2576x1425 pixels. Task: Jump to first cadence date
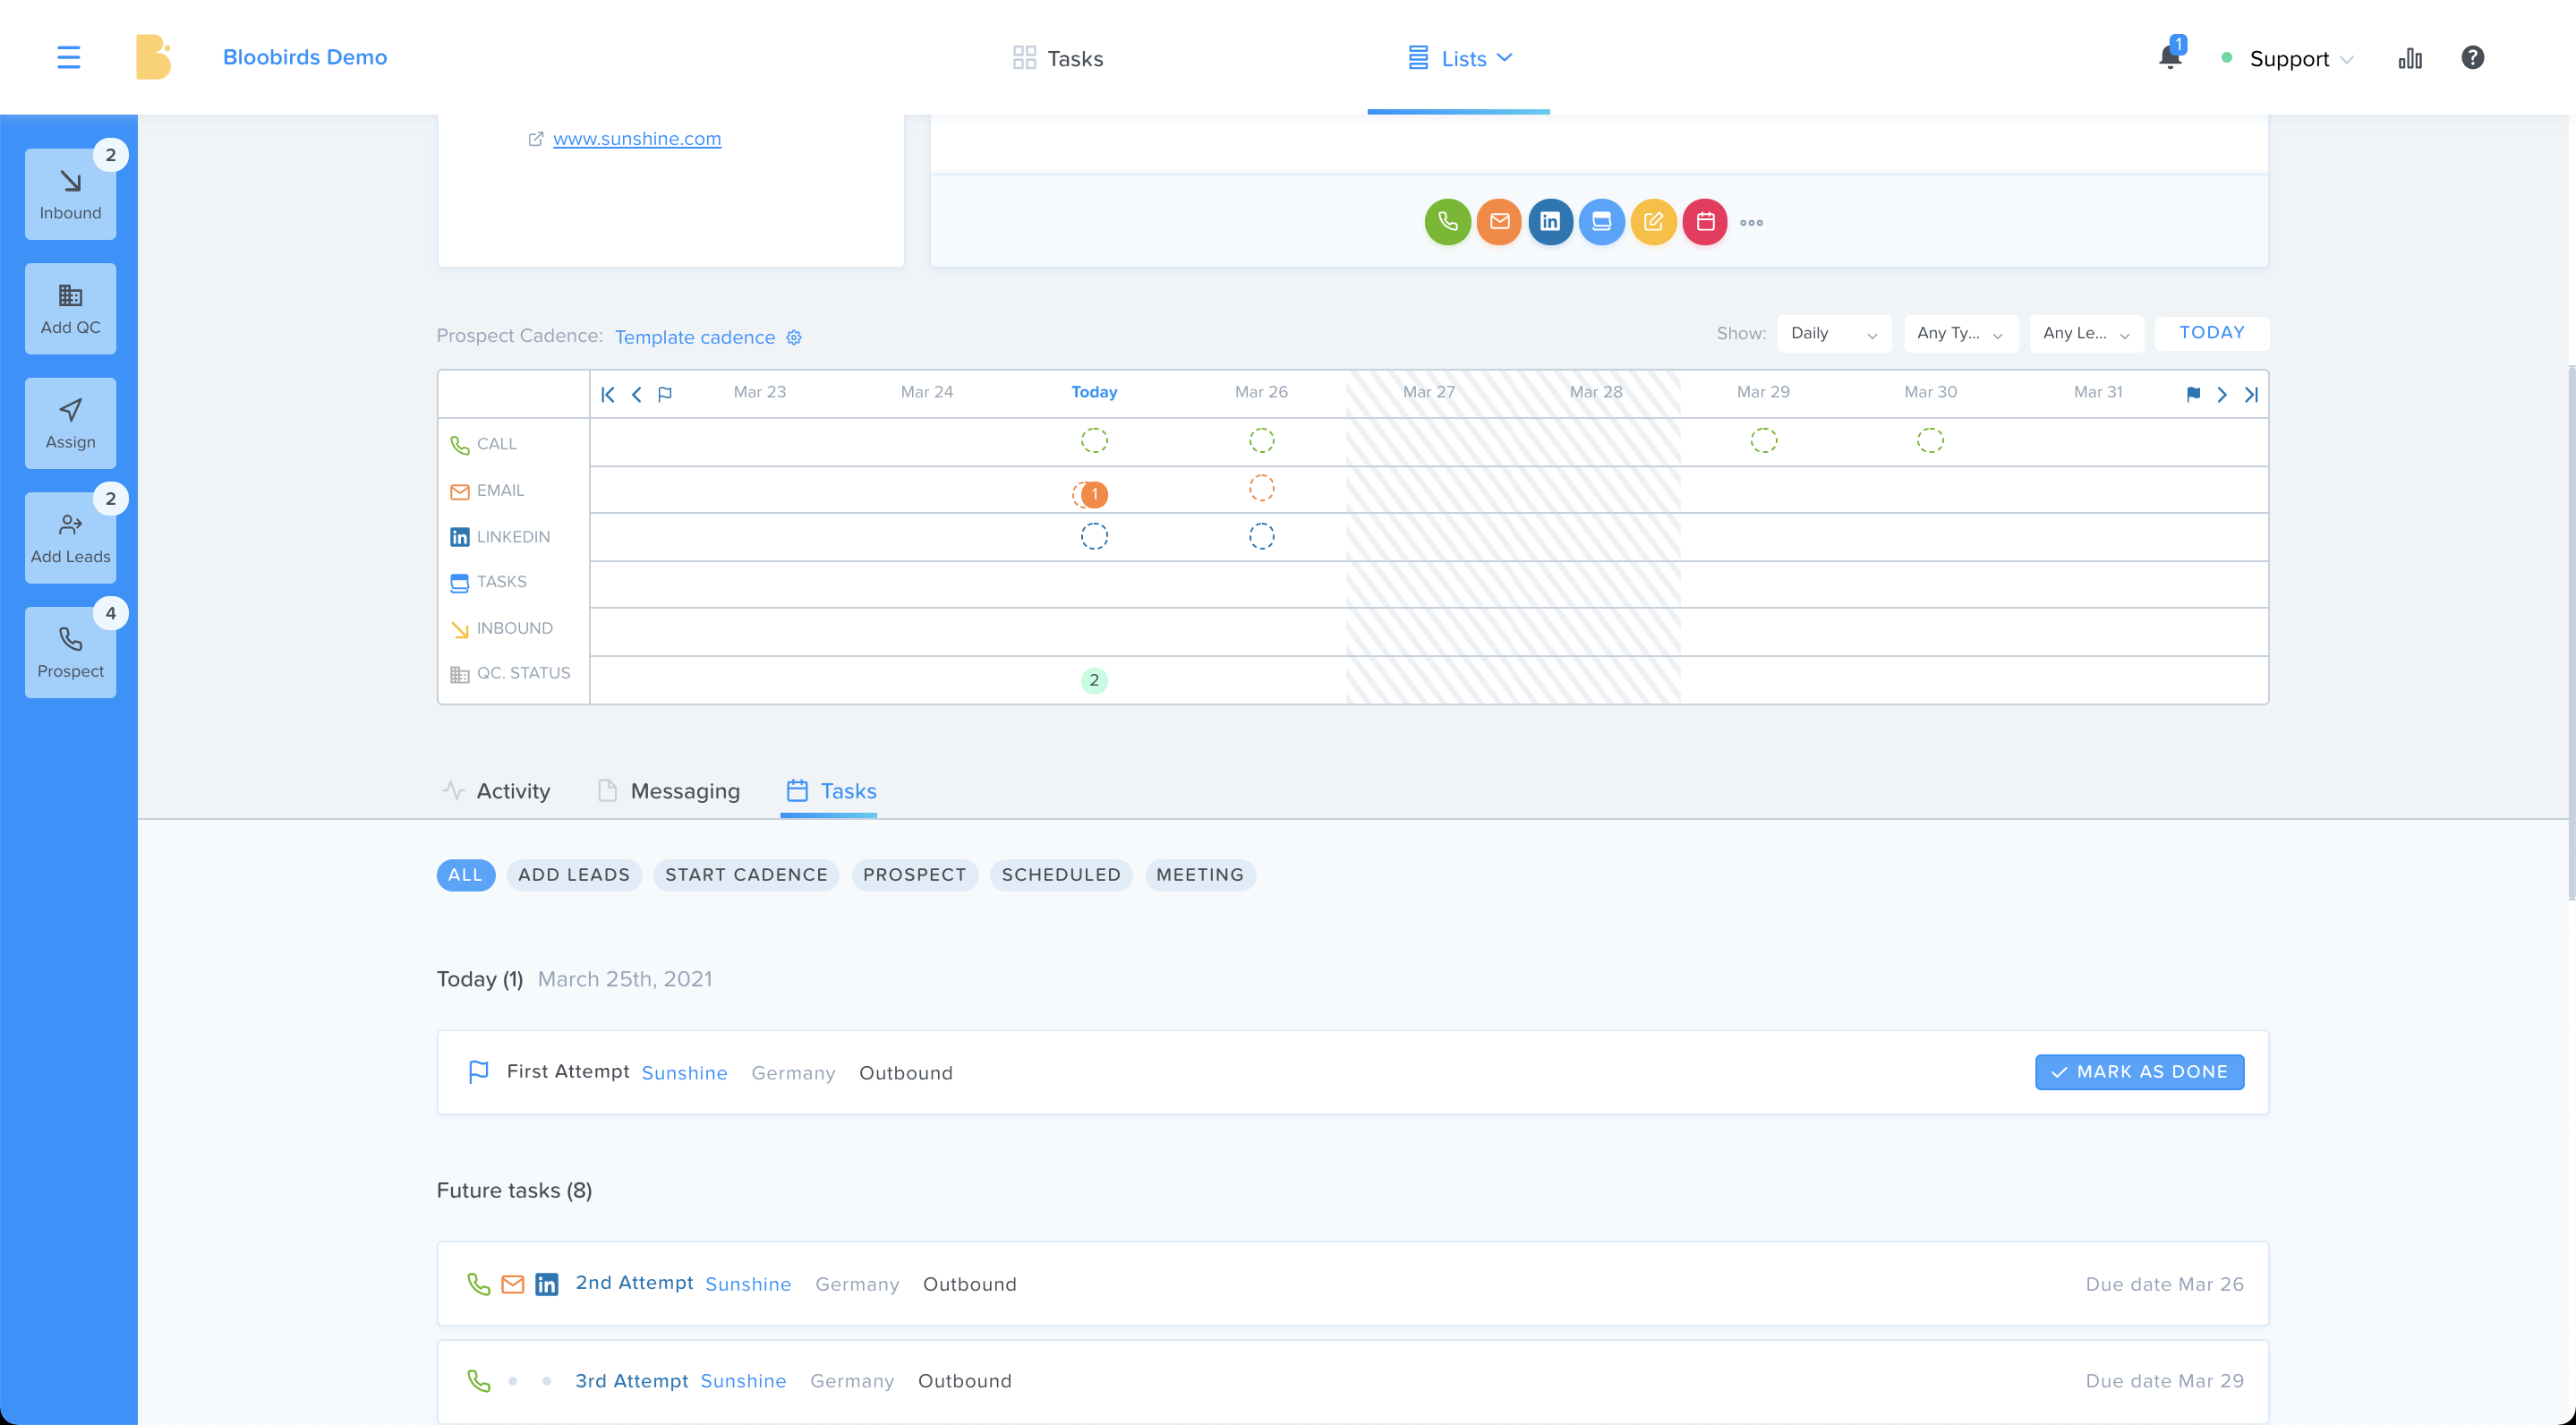pos(608,394)
